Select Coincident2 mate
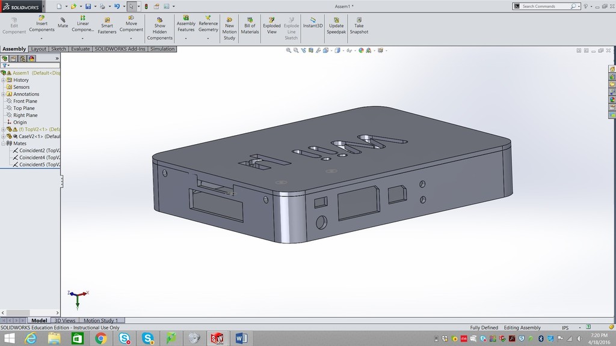Screen dimensions: 616x346 point(36,151)
